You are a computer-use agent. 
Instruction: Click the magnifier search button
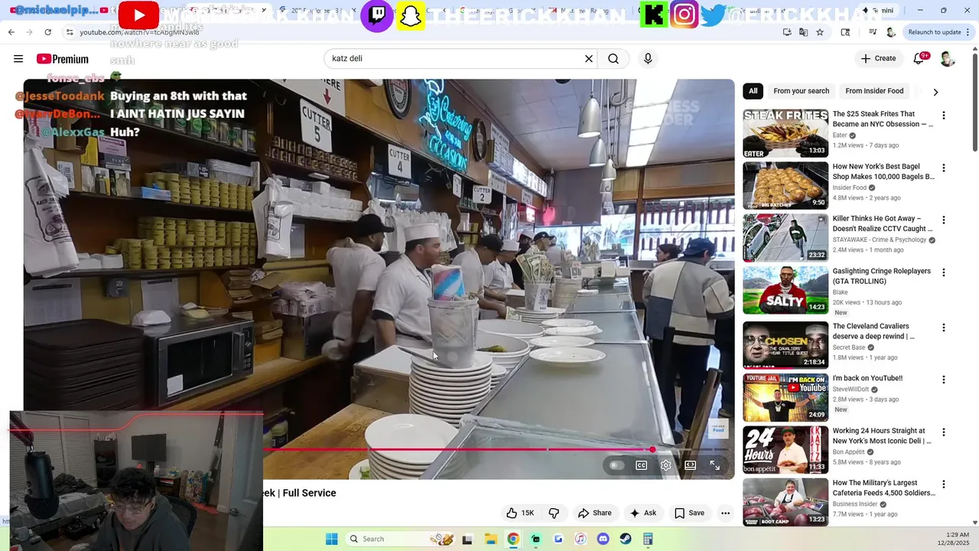[613, 59]
